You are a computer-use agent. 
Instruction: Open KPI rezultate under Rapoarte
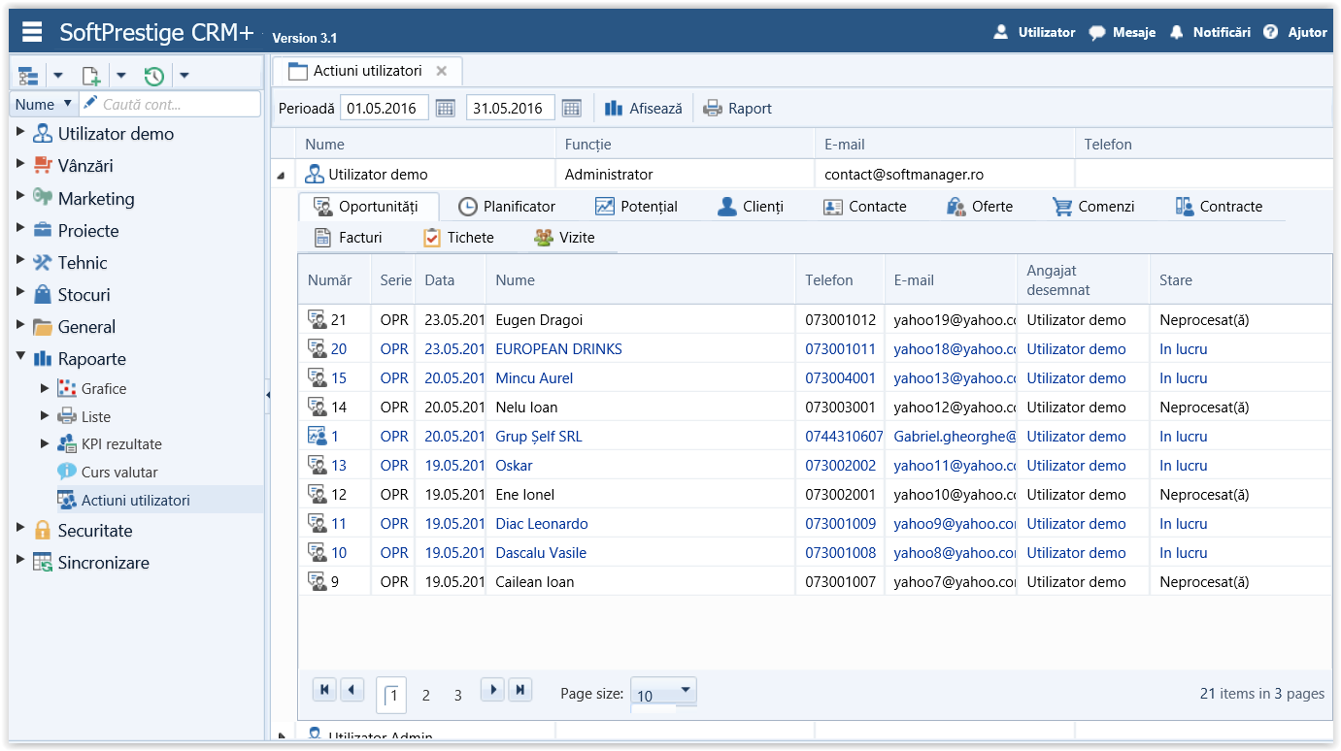[121, 444]
